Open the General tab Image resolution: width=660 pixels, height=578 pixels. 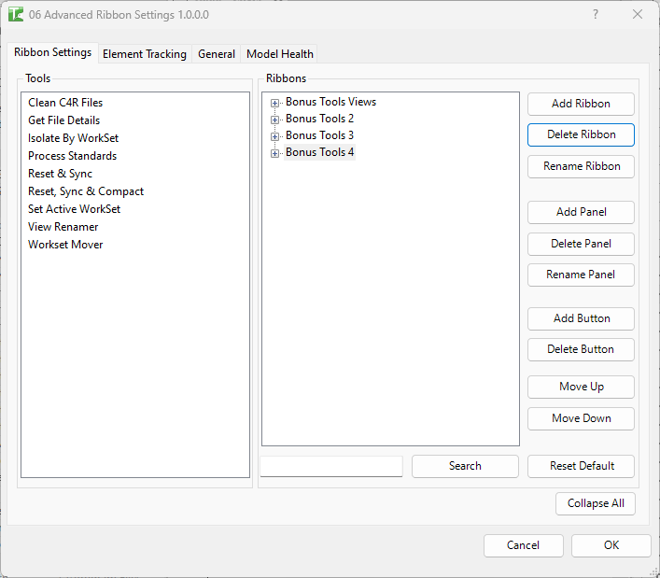[217, 54]
